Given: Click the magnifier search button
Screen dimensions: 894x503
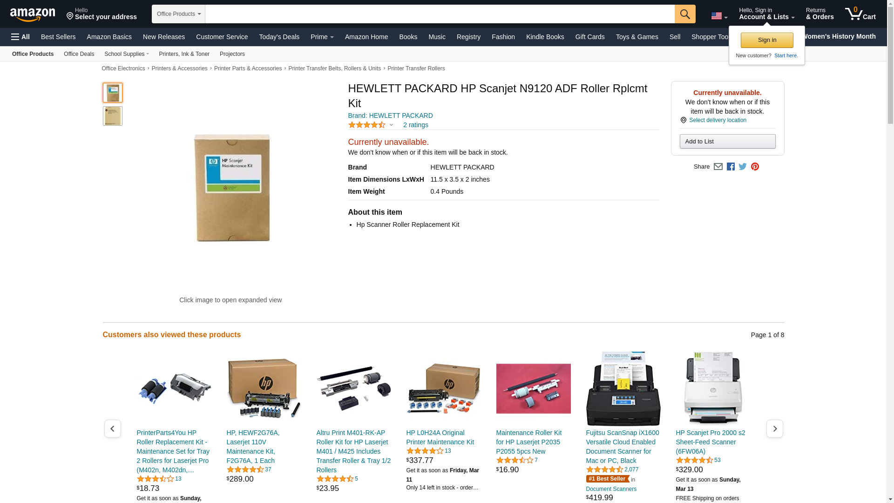Looking at the screenshot, I should [685, 14].
